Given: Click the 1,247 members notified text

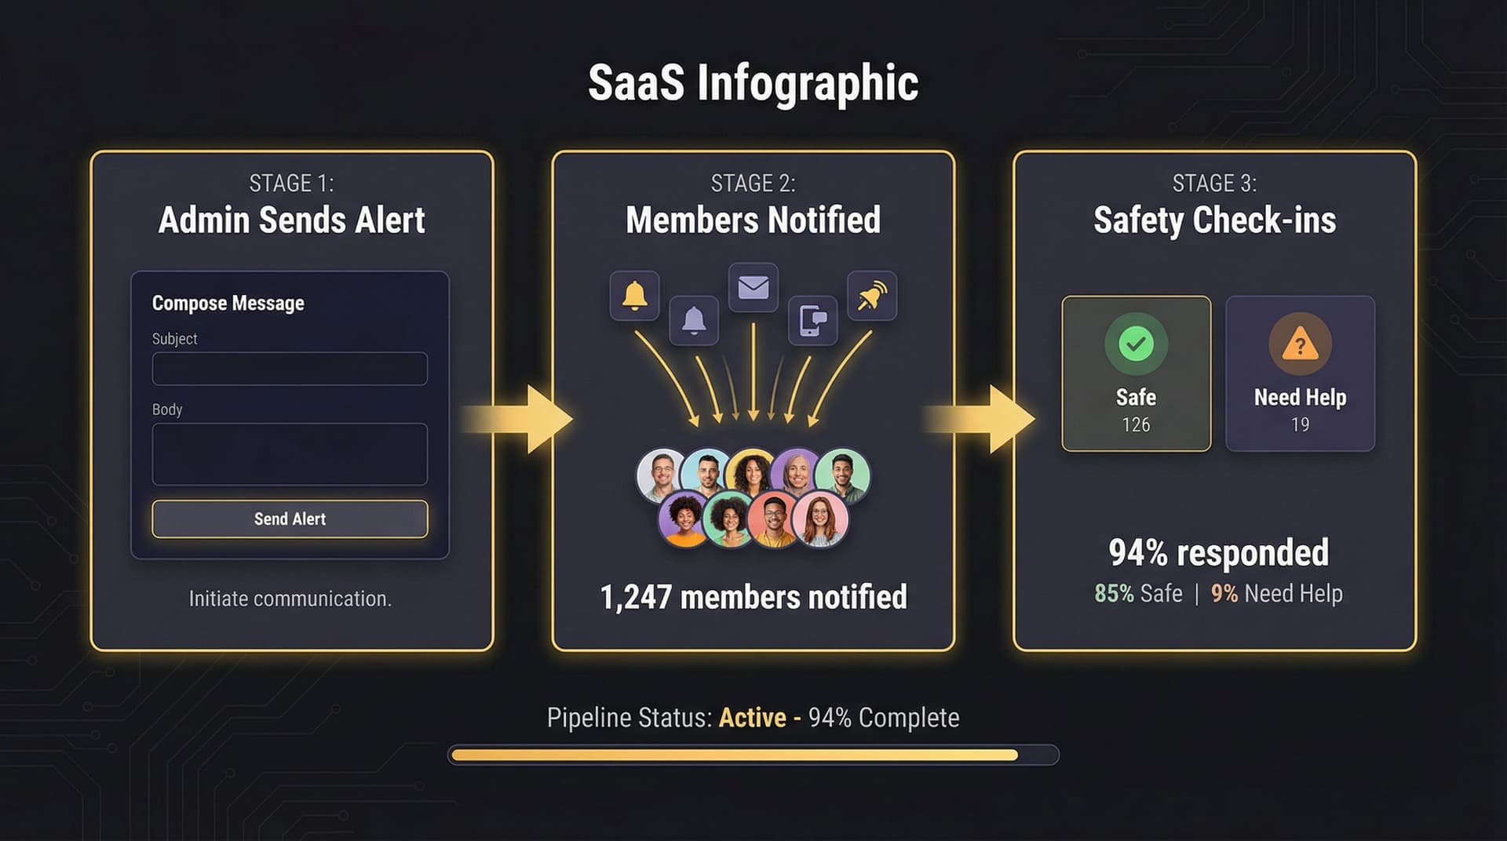Looking at the screenshot, I should click(x=753, y=597).
